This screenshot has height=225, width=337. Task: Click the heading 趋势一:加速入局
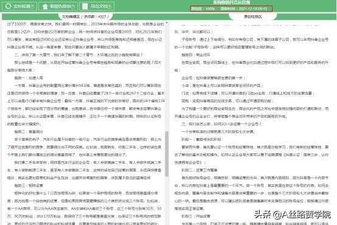(29, 78)
